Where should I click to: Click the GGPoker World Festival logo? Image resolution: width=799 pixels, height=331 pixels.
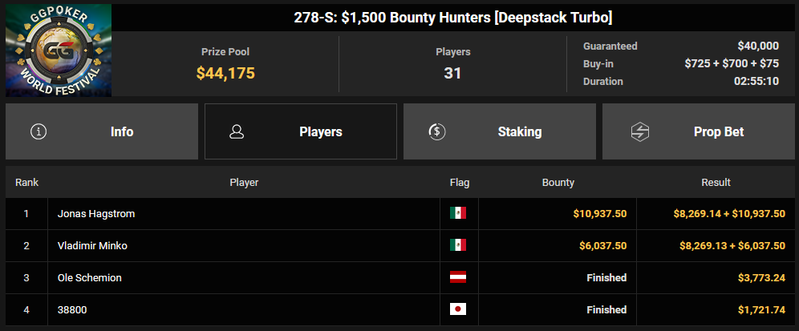pyautogui.click(x=59, y=50)
